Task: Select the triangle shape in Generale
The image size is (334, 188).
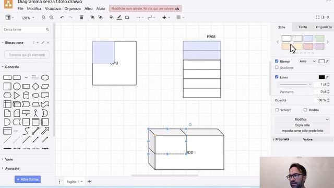Action: [x=17, y=95]
